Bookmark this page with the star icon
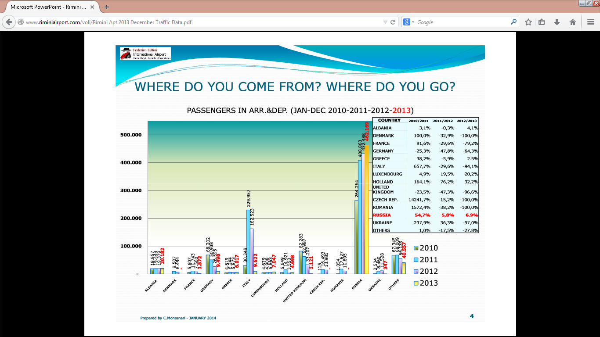Screen dimensions: 600x337 point(528,22)
